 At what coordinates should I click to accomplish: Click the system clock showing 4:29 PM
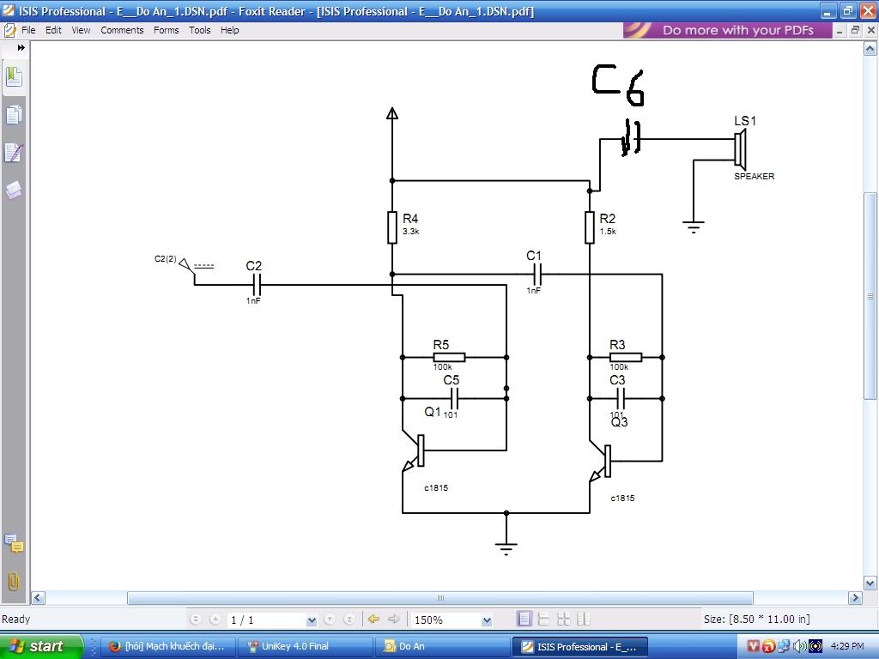tap(846, 646)
